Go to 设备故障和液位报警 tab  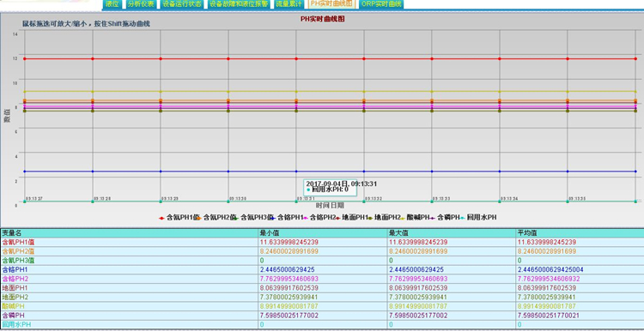pos(238,4)
